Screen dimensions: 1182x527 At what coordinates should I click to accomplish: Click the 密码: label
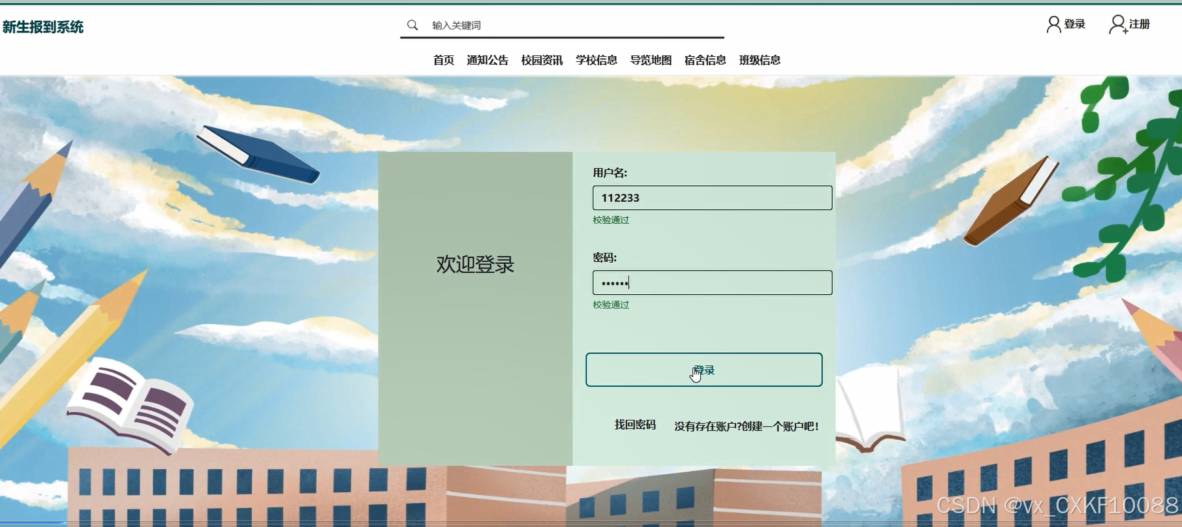pos(604,258)
